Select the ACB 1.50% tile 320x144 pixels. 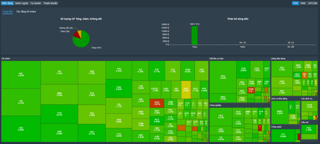point(202,71)
